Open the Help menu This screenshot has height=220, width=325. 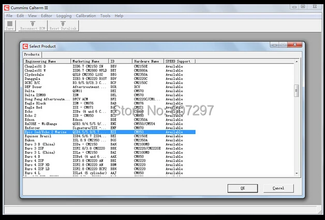pos(119,16)
